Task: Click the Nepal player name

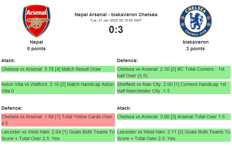Action: [36, 42]
